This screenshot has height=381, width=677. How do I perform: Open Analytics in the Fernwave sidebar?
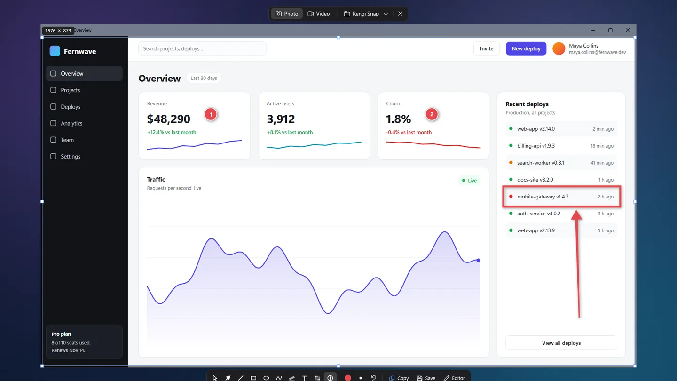84,123
